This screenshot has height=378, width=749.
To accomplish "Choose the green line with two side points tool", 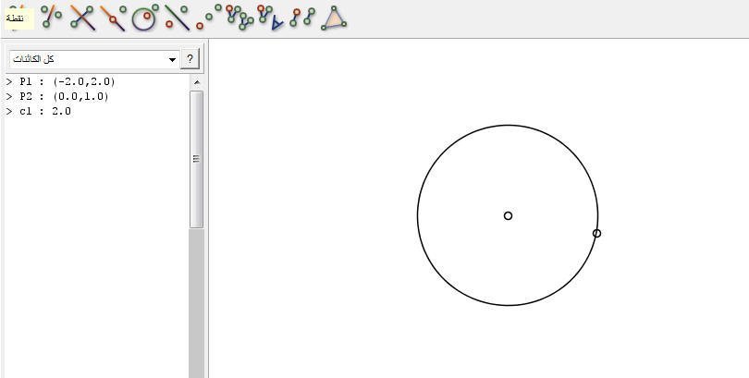I will click(177, 18).
